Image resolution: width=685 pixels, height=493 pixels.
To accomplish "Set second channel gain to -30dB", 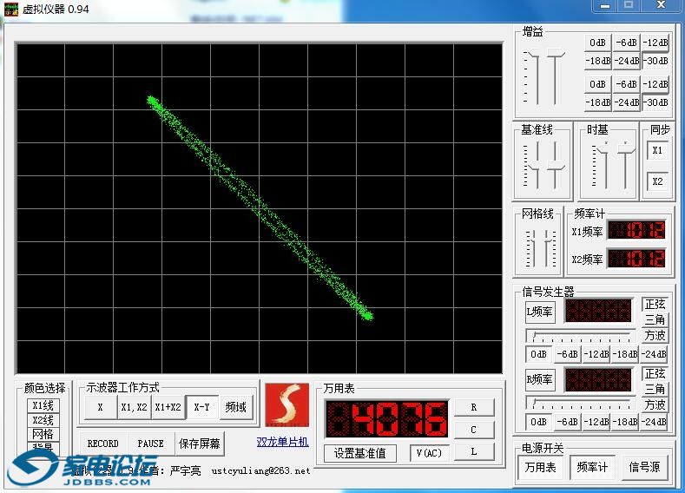I will (x=655, y=102).
